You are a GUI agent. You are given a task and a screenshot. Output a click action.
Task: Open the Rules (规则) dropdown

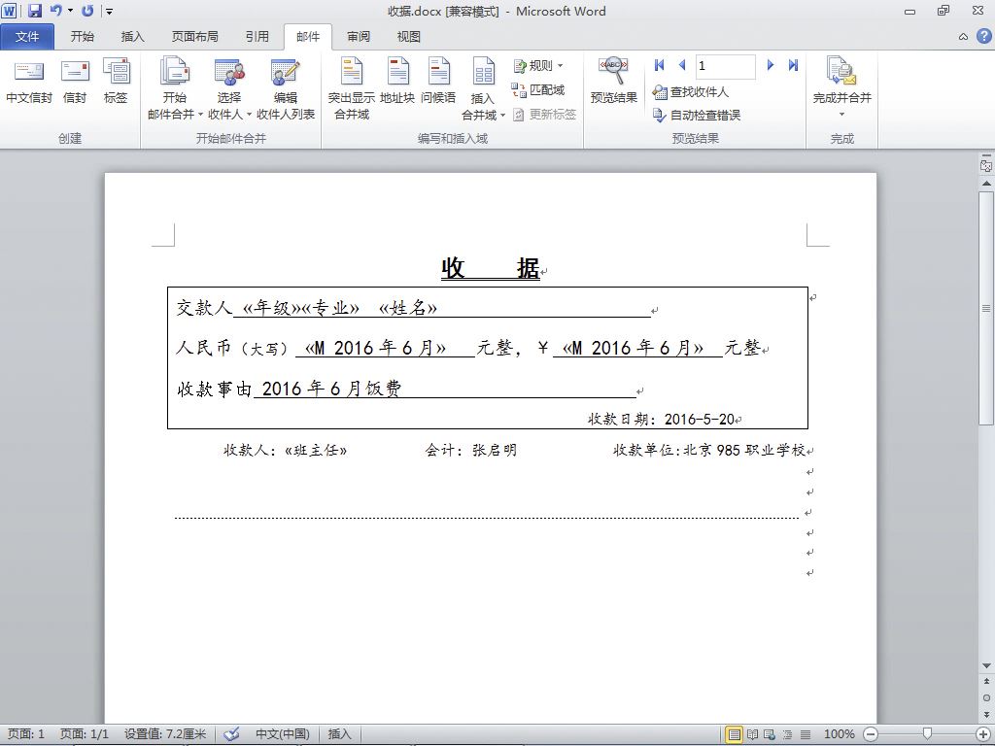click(x=538, y=65)
